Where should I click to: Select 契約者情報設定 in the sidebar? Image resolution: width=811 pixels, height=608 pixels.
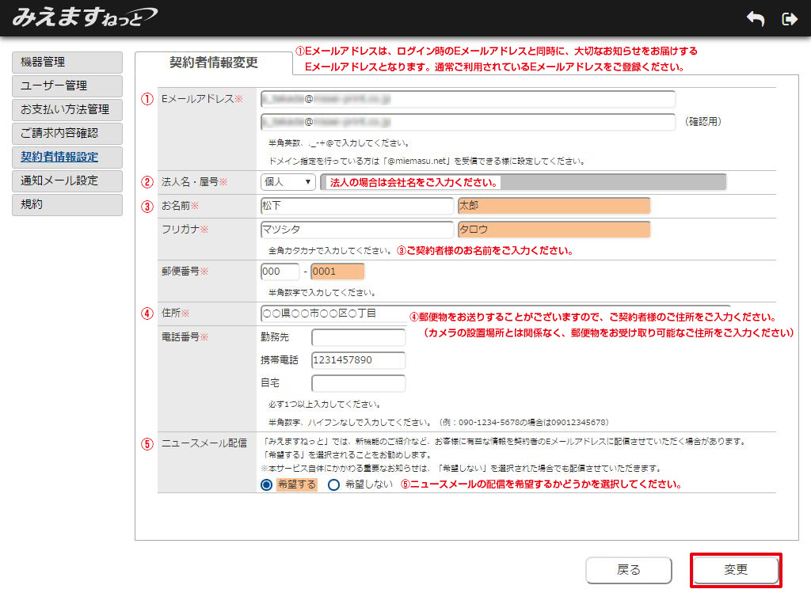click(67, 158)
